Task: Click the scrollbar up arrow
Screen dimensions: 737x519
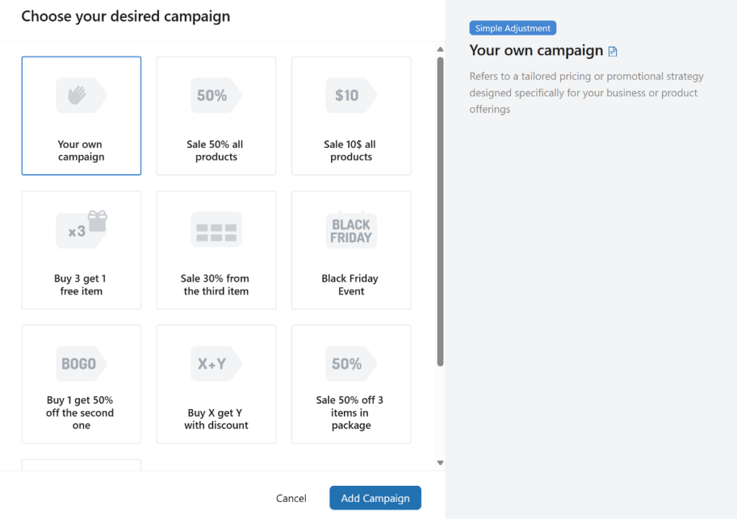Action: pos(439,48)
